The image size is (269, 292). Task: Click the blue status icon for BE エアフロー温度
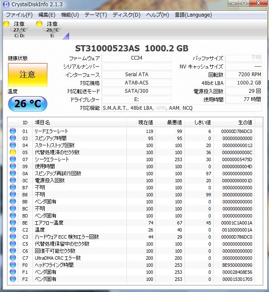[x=13, y=222]
